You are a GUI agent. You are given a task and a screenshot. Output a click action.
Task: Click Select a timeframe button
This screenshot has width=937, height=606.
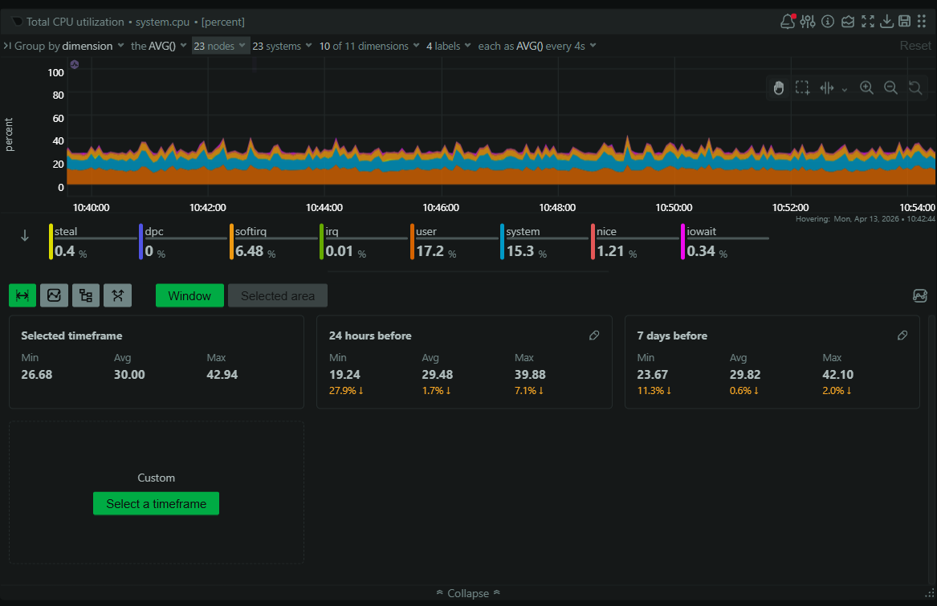coord(156,503)
